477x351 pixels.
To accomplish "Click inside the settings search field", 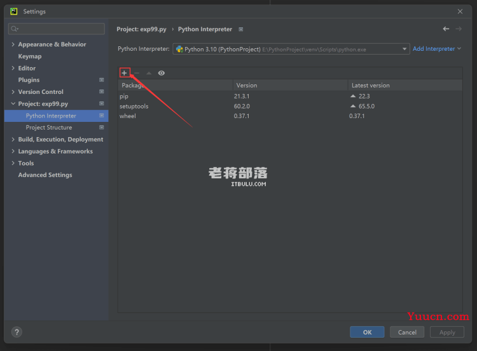I will click(57, 29).
